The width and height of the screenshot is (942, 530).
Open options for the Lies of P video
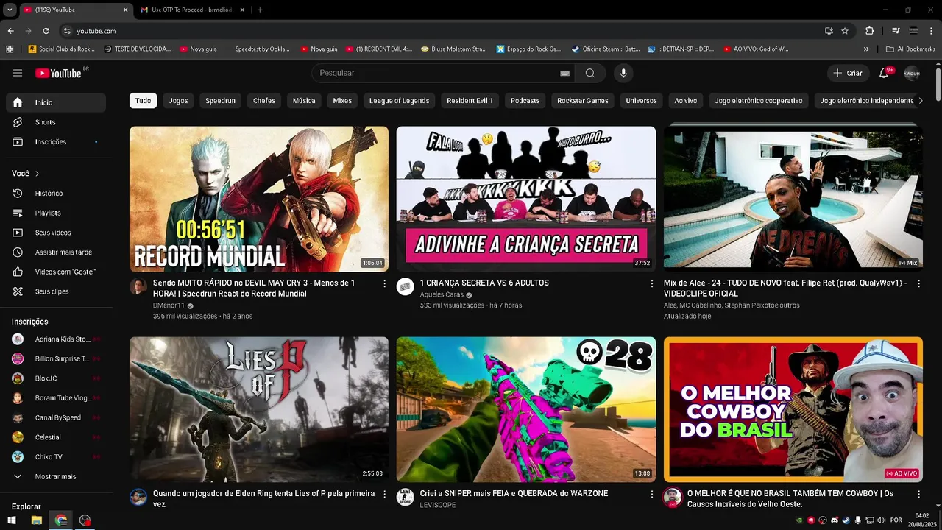pos(384,494)
